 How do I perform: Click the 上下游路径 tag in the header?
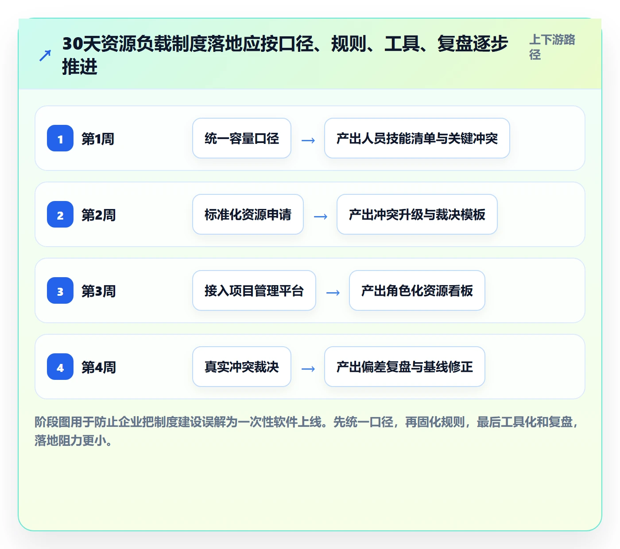point(552,47)
